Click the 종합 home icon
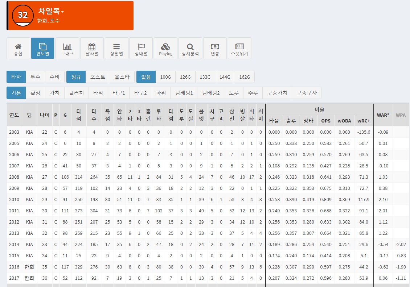The height and width of the screenshot is (287, 410). pos(18,46)
